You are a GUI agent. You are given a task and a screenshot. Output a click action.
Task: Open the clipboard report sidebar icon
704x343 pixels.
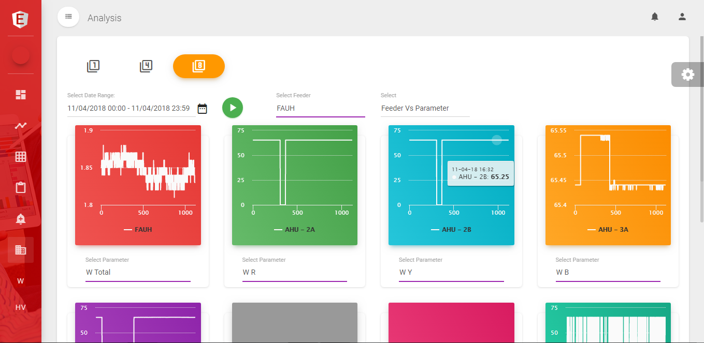coord(21,187)
